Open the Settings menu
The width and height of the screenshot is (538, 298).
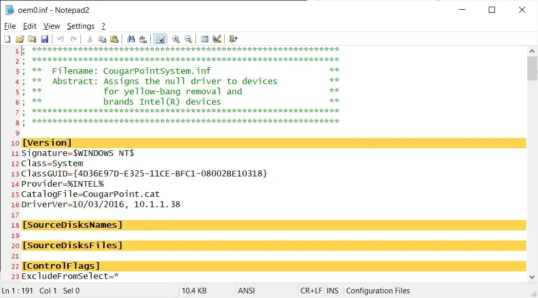[81, 26]
